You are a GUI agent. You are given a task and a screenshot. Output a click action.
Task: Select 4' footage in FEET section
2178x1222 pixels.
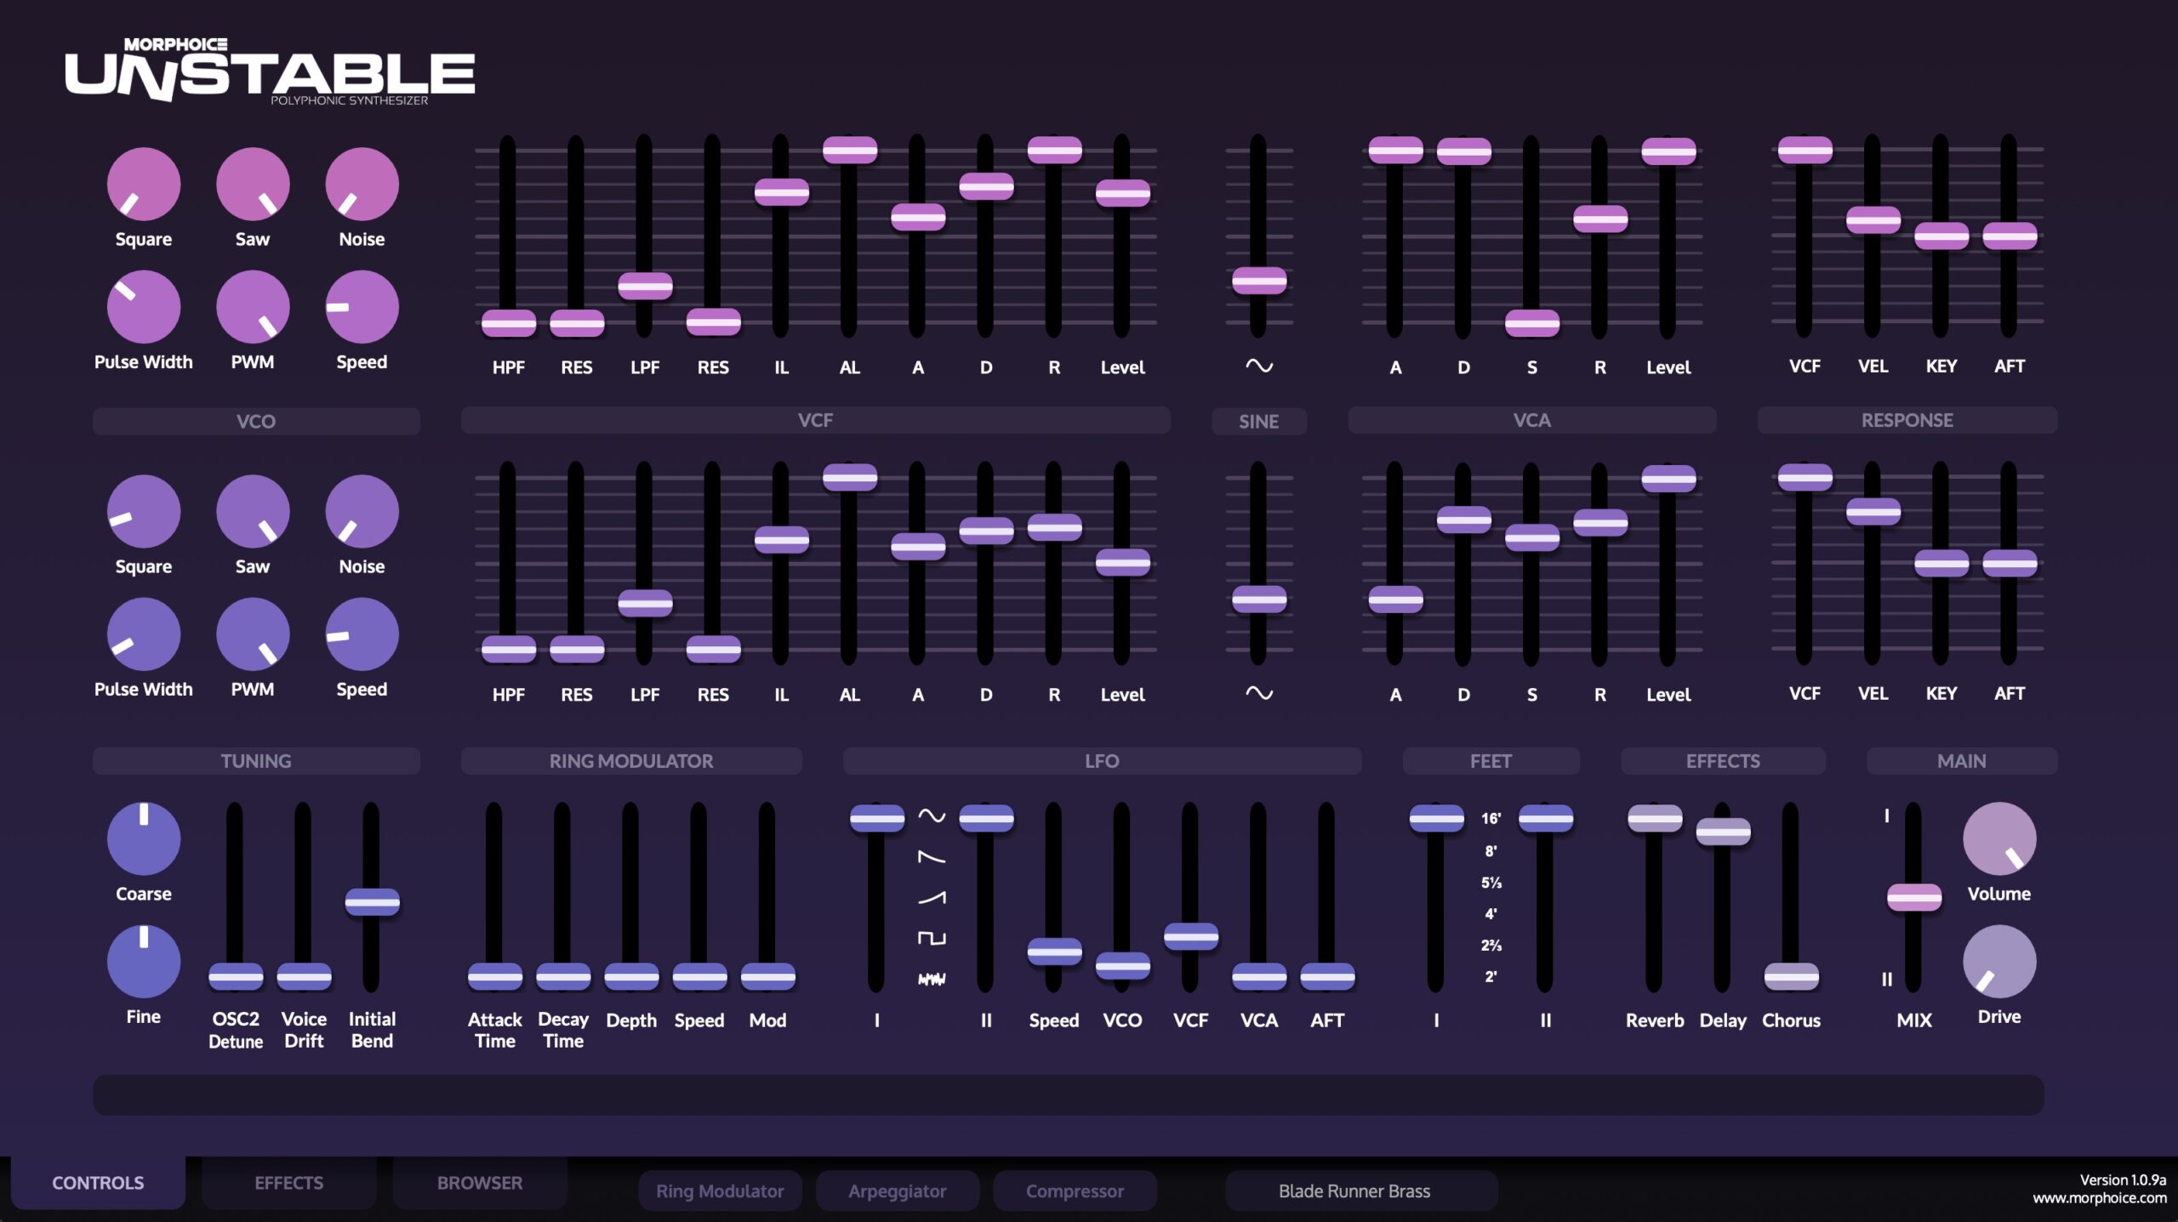[x=1491, y=913]
